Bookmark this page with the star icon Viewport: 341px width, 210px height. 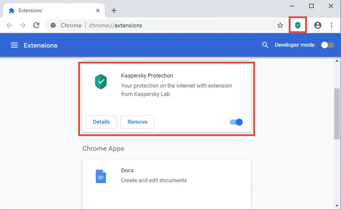(280, 25)
